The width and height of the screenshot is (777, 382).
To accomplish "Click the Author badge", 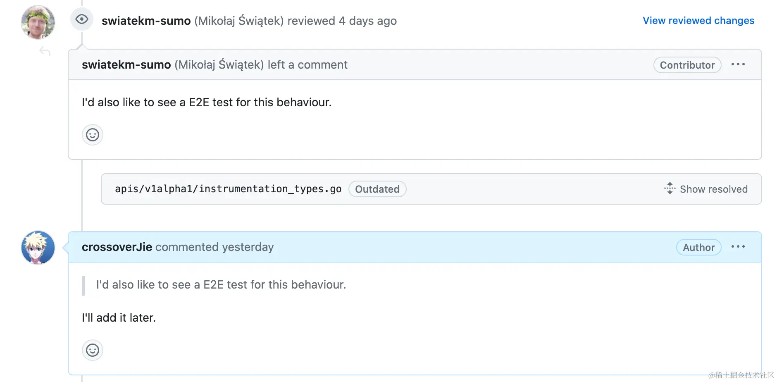I will (x=698, y=247).
